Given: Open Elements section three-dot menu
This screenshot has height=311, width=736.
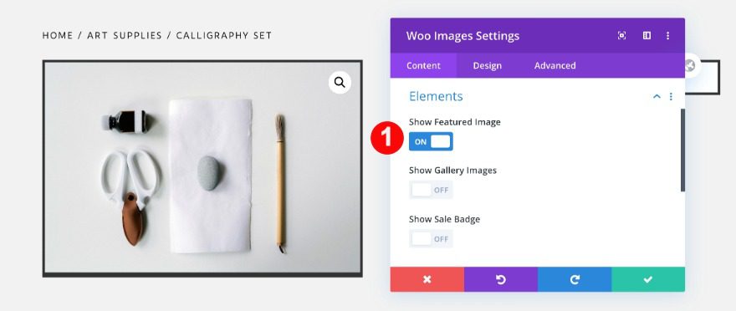Looking at the screenshot, I should pyautogui.click(x=672, y=96).
